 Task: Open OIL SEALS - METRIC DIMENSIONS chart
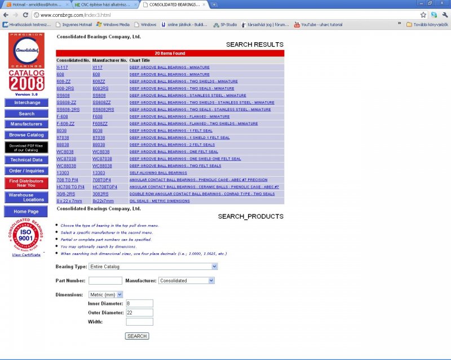(160, 201)
